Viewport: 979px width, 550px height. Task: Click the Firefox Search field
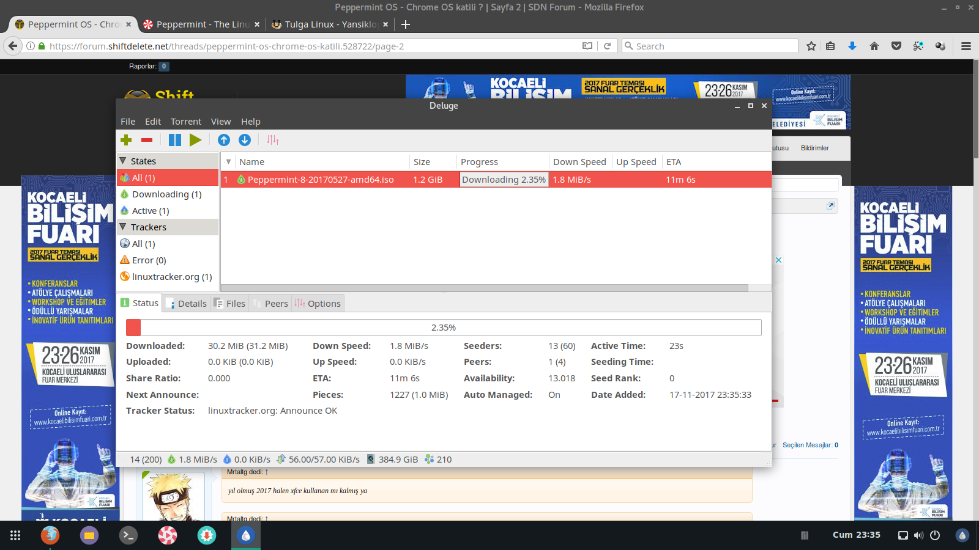(x=710, y=46)
